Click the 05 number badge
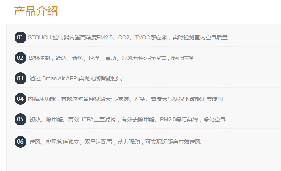281x171 pixels. point(20,119)
